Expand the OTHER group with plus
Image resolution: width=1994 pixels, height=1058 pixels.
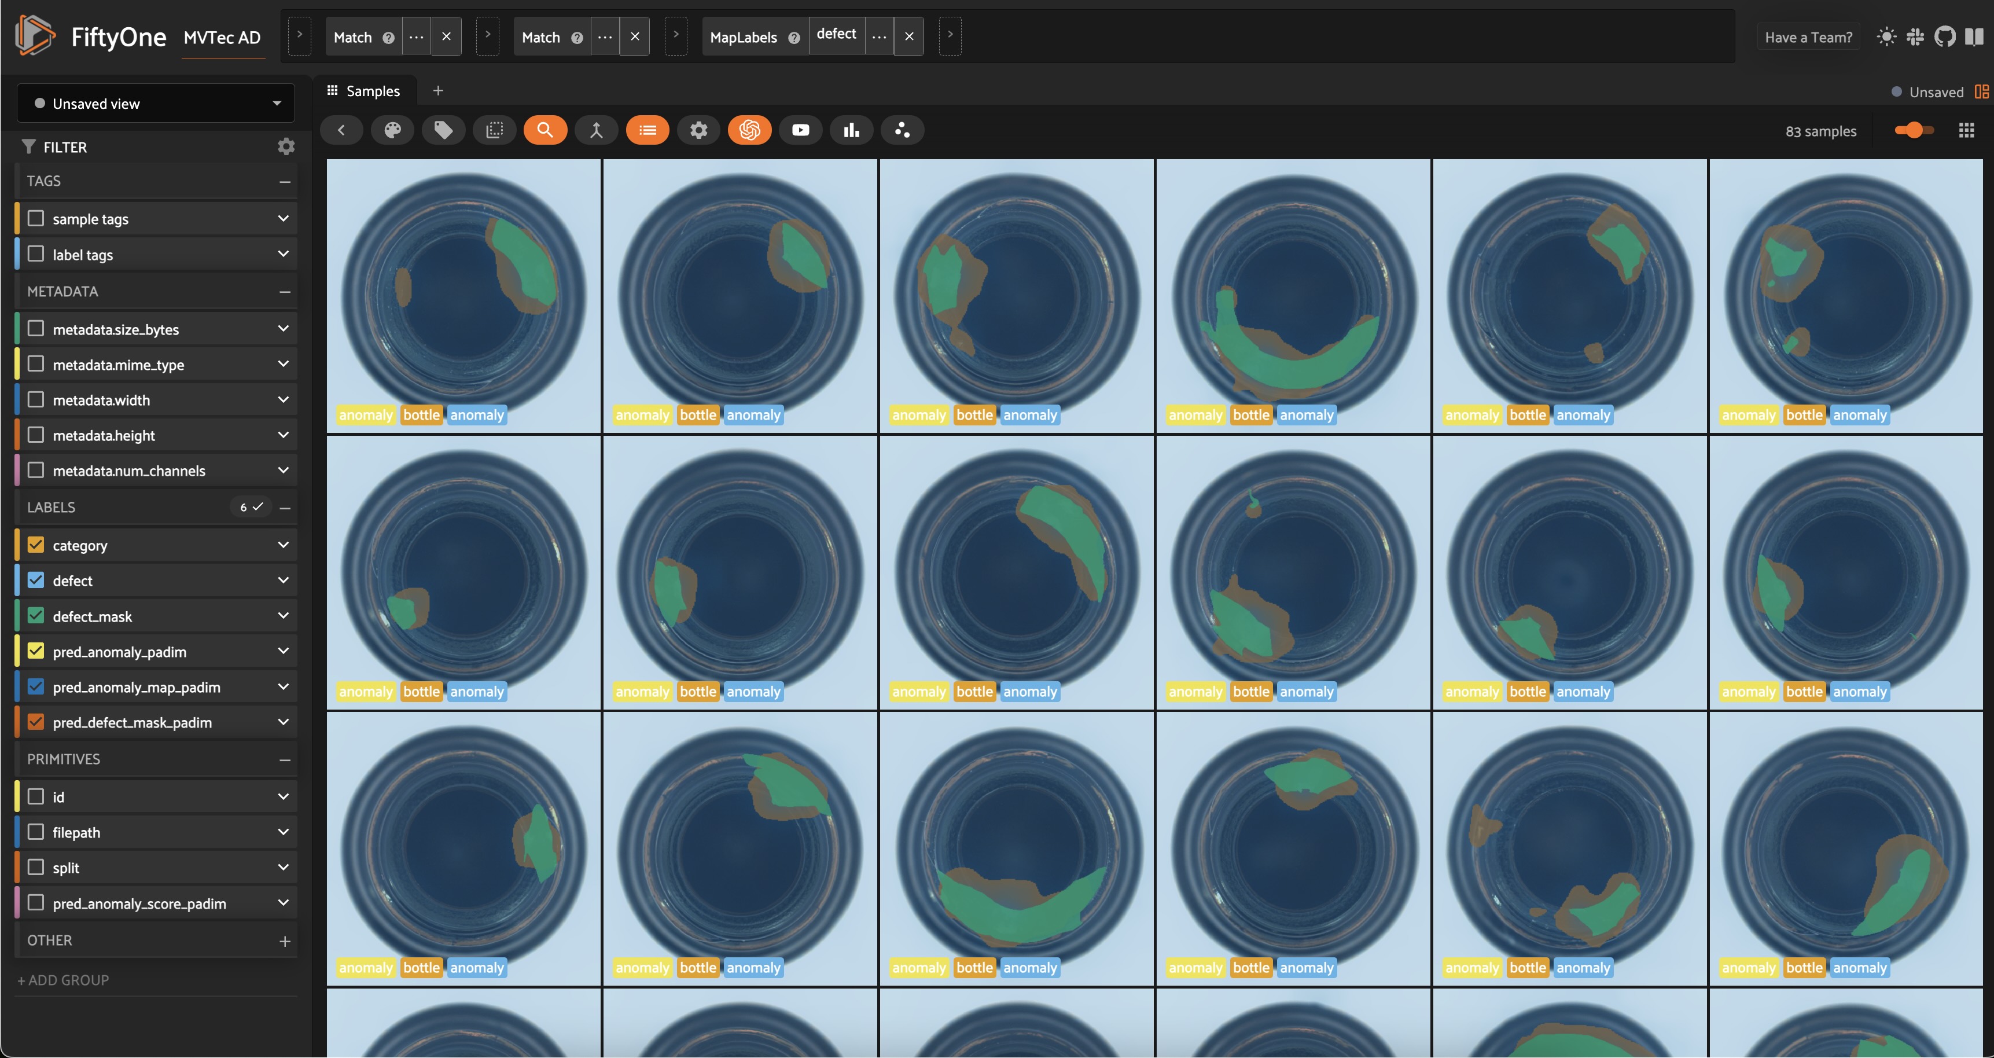(284, 941)
